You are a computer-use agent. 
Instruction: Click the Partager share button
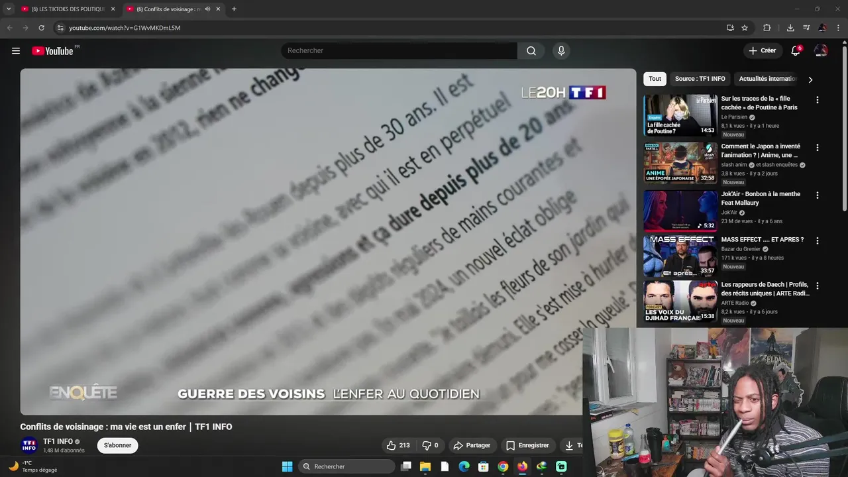click(x=471, y=445)
